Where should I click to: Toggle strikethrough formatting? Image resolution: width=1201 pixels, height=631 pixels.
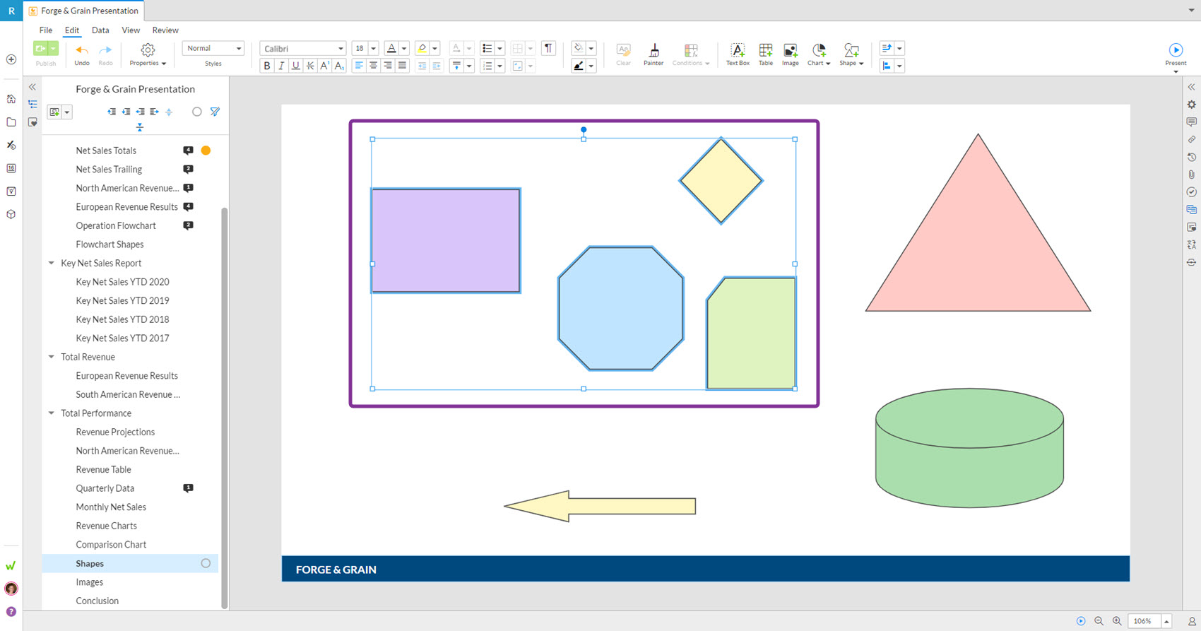pyautogui.click(x=310, y=66)
